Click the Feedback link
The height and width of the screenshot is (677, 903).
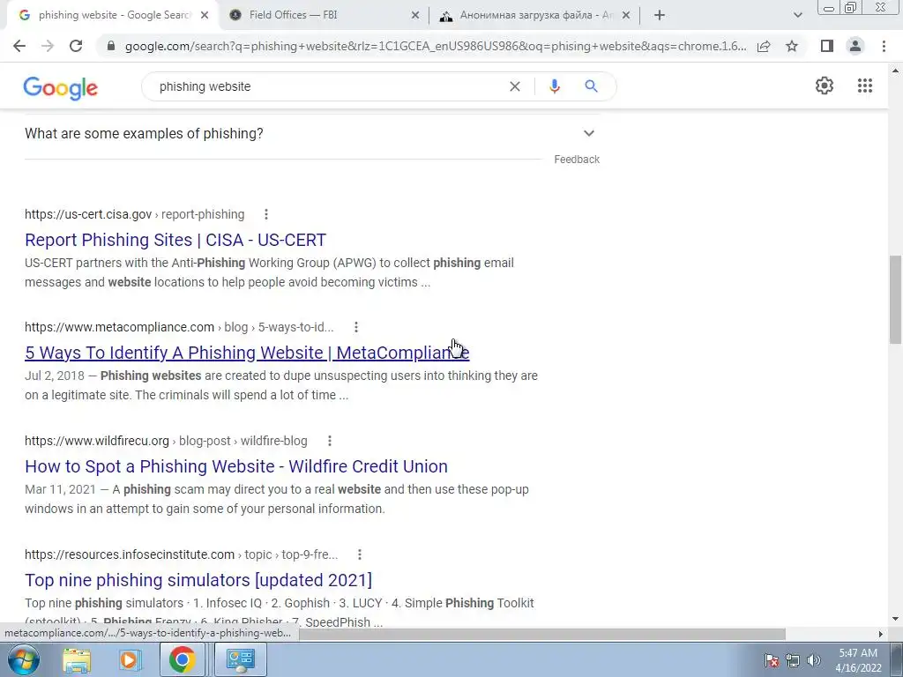coord(577,160)
